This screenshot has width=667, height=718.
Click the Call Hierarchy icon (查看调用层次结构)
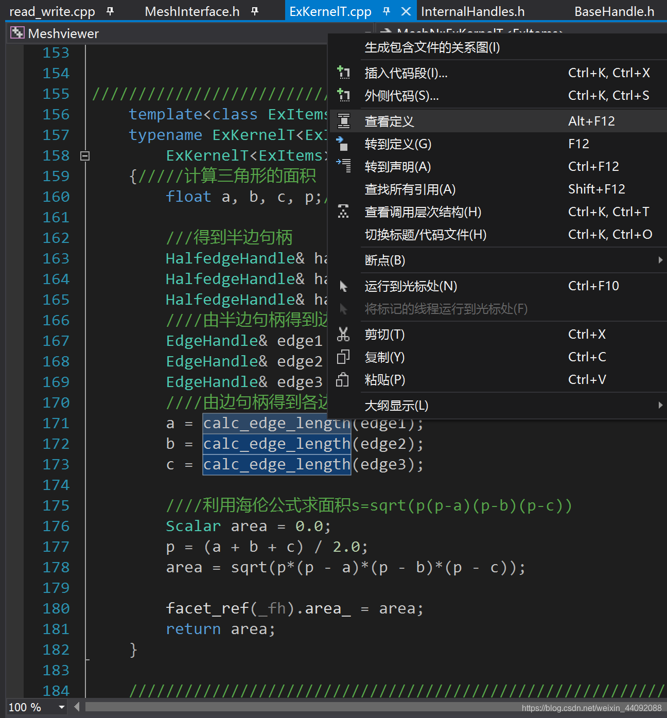(343, 212)
